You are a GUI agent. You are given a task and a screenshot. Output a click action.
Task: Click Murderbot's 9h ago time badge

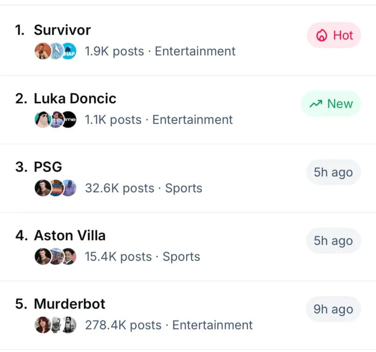(x=333, y=309)
